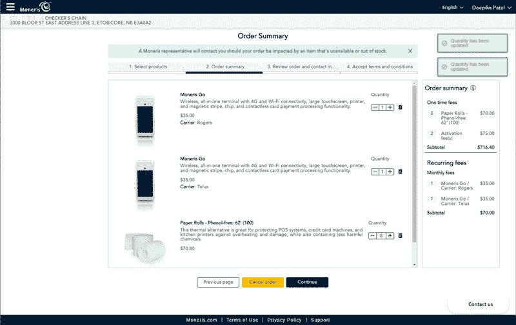
Task: Delete Paper Rolls item from order
Action: pyautogui.click(x=400, y=235)
